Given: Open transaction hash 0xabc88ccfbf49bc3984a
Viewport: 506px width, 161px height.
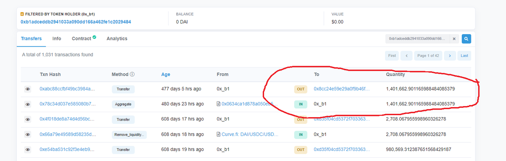Looking at the screenshot, I should point(67,89).
